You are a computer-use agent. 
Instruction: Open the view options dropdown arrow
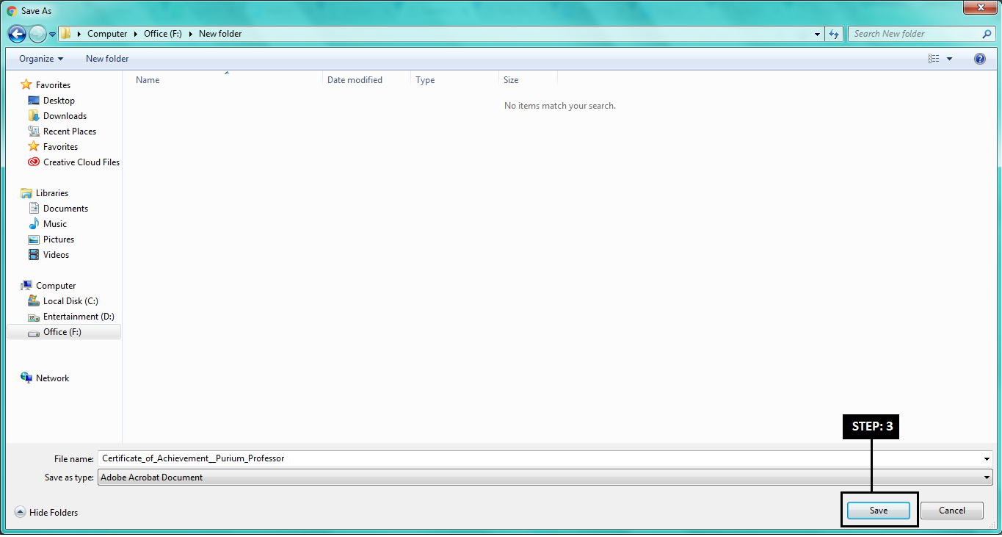(x=949, y=59)
